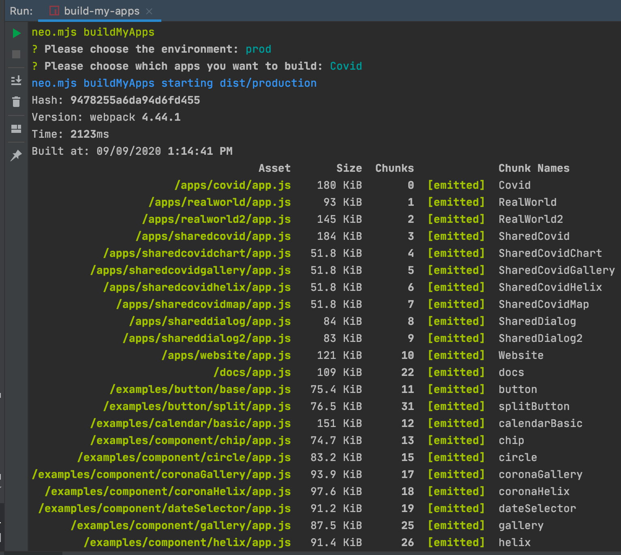Click the 97.6 KiB size value
621x555 pixels.
click(x=336, y=491)
